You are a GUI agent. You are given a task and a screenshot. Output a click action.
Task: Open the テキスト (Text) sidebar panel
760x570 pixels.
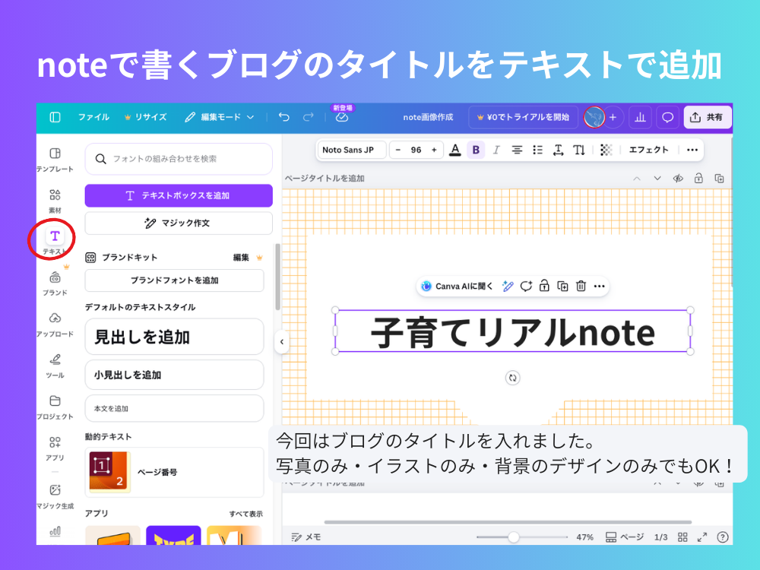tap(55, 237)
